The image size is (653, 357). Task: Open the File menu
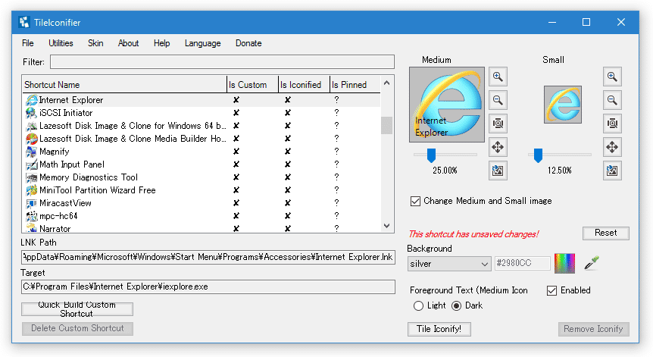click(x=28, y=43)
